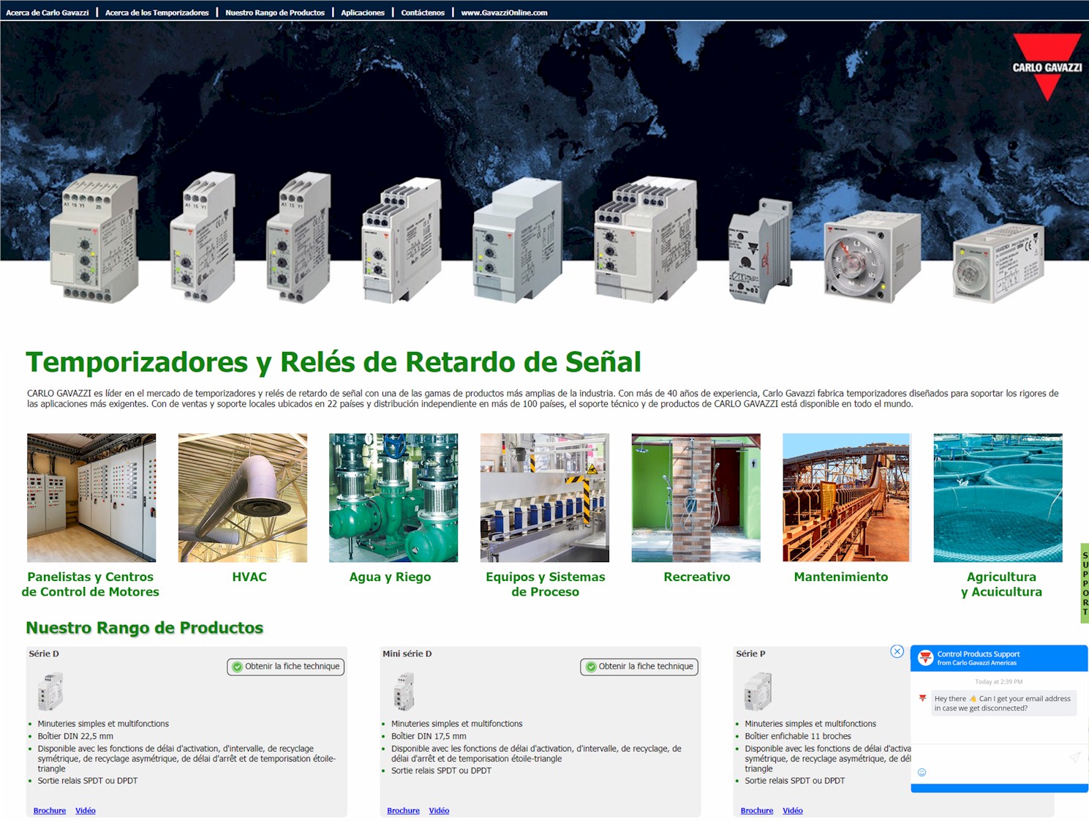Open the Recreativo shower thumbnail
The width and height of the screenshot is (1089, 824).
(696, 498)
